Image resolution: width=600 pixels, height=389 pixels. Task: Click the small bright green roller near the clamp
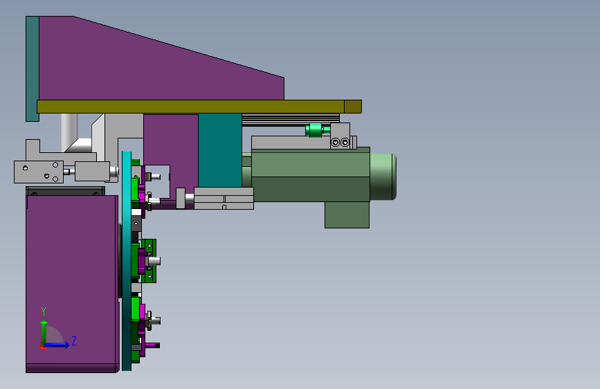[315, 130]
